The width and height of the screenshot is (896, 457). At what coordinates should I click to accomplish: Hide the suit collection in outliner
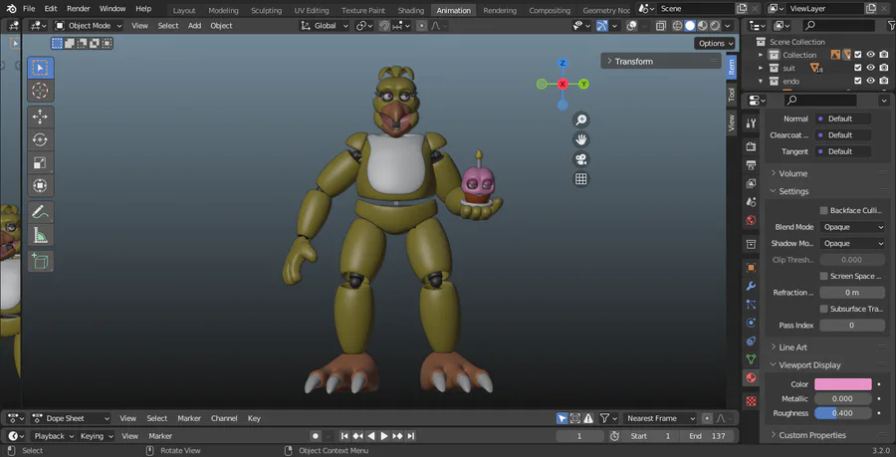[x=870, y=68]
